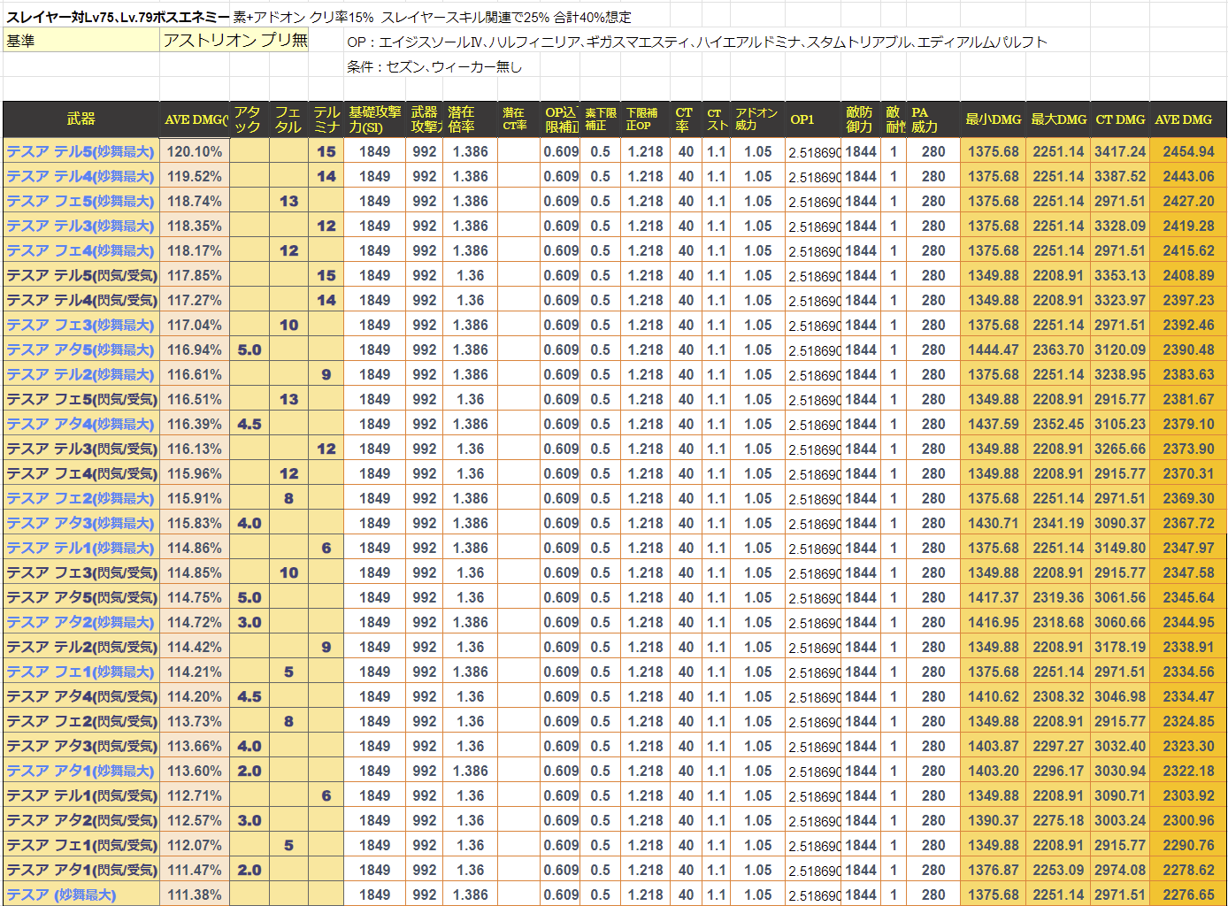Select the 118.17% cell
1228x906 pixels.
pyautogui.click(x=195, y=250)
